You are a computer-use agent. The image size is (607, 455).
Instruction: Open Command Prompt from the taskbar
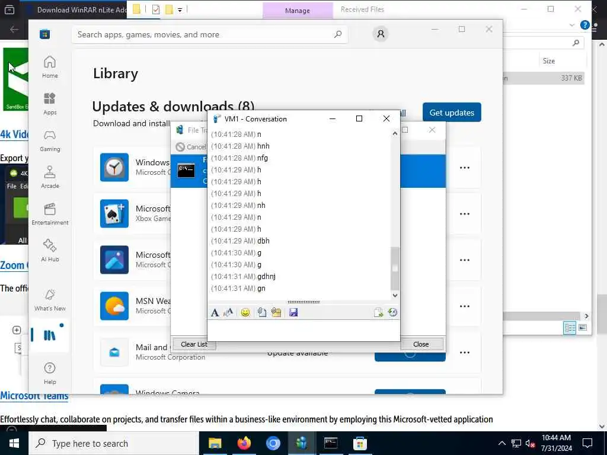click(x=331, y=443)
